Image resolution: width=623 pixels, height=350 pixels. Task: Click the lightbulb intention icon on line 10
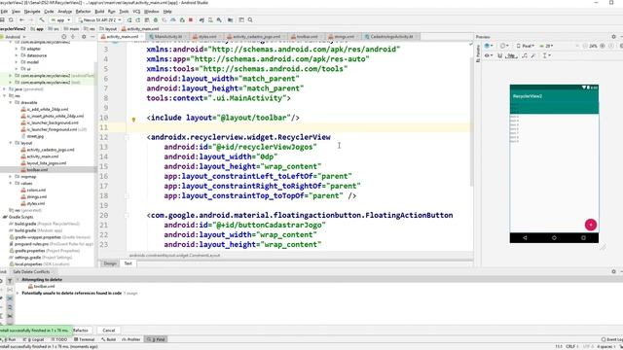[133, 119]
